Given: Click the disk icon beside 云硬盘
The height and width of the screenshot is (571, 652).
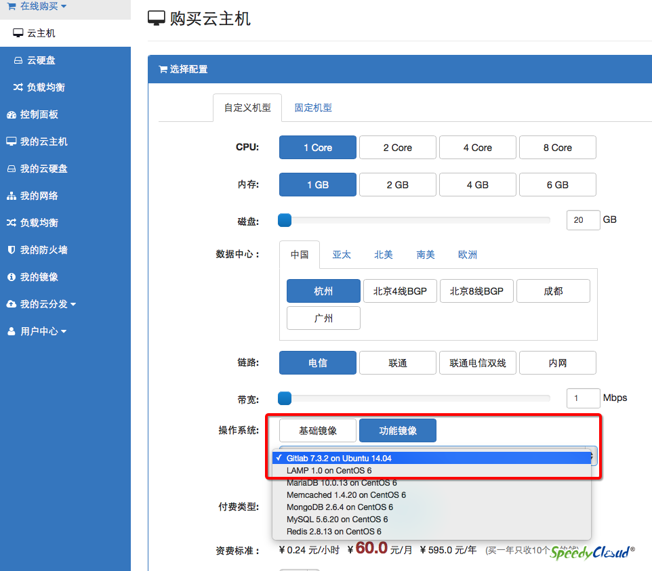Looking at the screenshot, I should pos(18,60).
